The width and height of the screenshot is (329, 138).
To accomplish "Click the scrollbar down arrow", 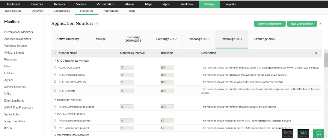I will point(326,136).
